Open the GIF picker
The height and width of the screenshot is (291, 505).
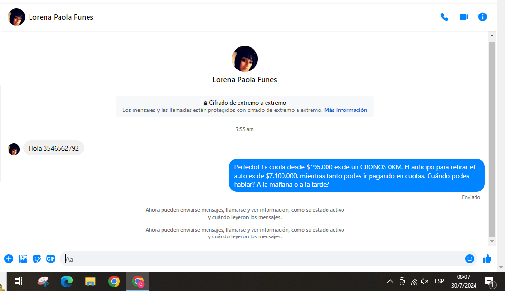click(x=51, y=259)
